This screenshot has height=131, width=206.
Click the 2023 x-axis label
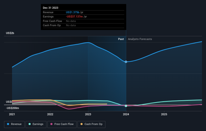coord(88,114)
